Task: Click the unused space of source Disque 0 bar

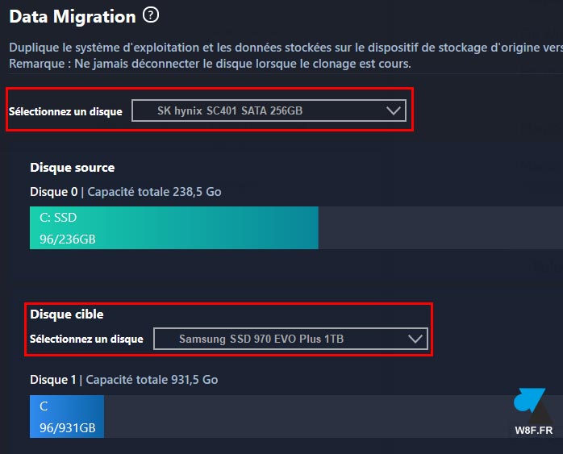Action: click(x=440, y=228)
